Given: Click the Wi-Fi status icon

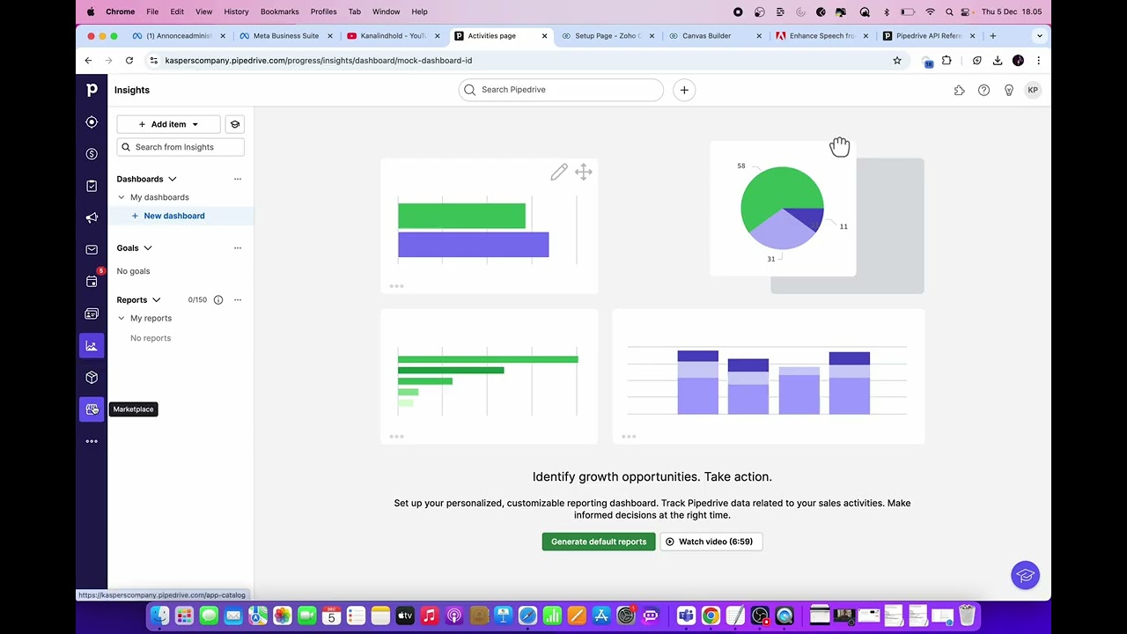Looking at the screenshot, I should [x=930, y=11].
